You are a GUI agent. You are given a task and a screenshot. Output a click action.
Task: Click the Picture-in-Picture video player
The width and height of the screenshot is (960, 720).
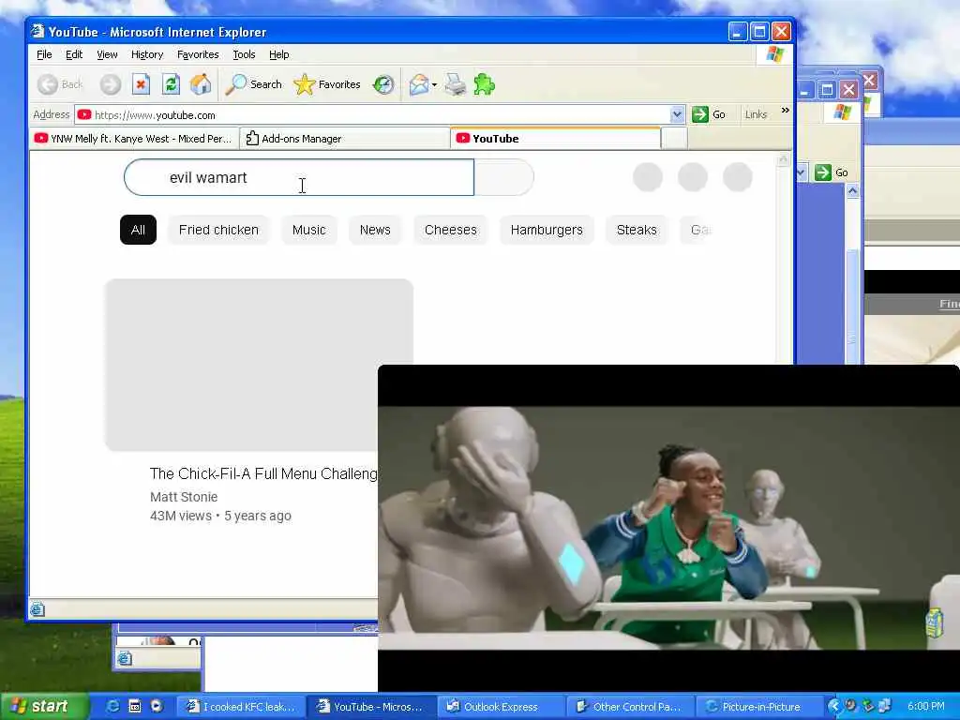668,529
